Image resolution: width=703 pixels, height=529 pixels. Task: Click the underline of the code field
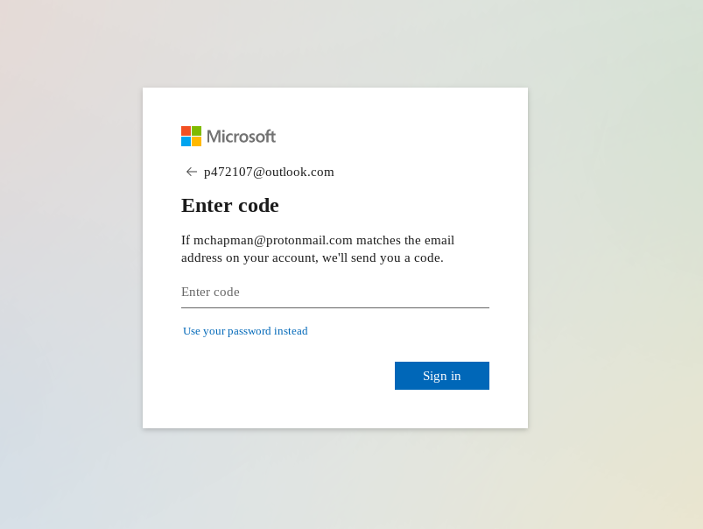[x=335, y=307]
